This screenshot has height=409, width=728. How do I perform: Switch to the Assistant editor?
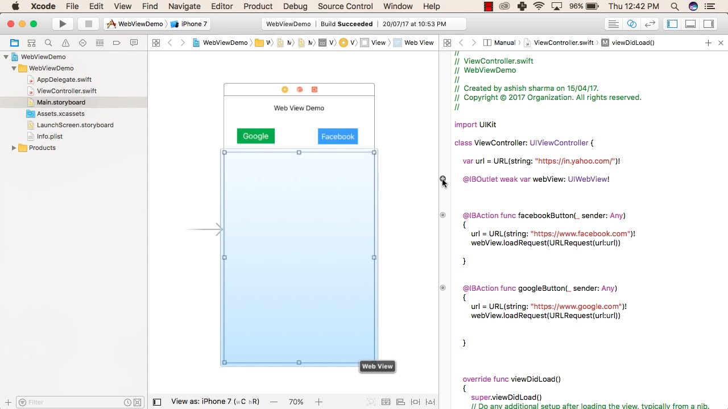pos(631,24)
